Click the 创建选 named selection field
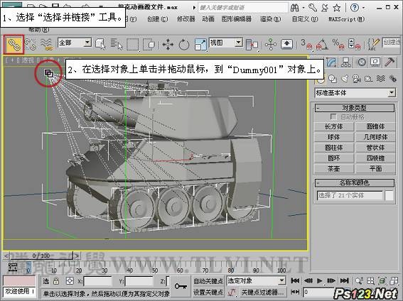403x301 pixels. [x=392, y=42]
